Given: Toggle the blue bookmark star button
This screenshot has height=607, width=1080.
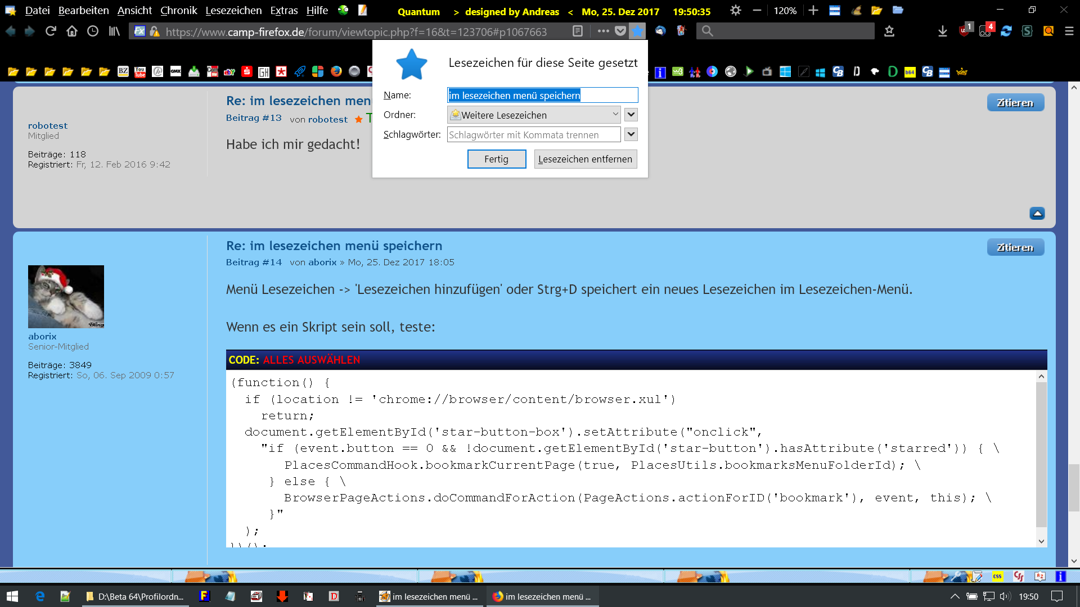Looking at the screenshot, I should click(x=637, y=31).
